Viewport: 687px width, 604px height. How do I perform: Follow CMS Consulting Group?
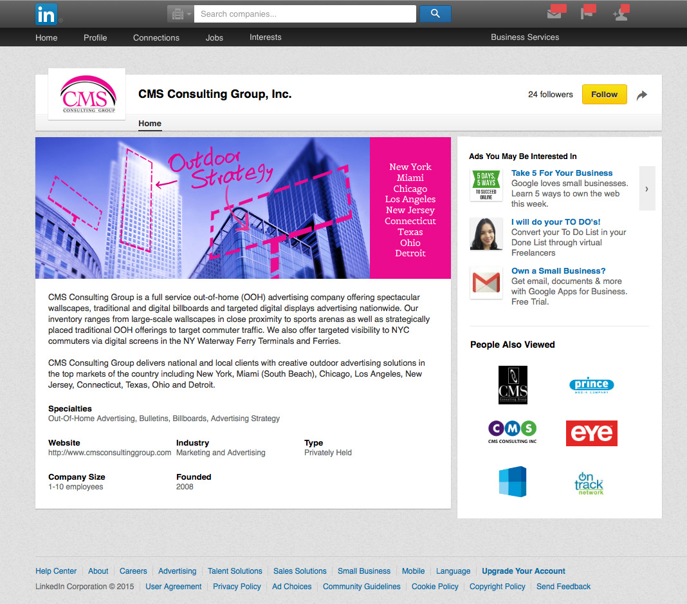(604, 94)
